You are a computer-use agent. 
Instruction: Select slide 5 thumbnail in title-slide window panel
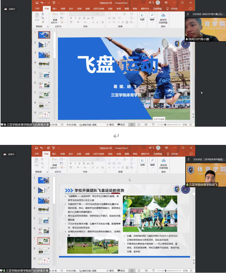click(x=44, y=75)
